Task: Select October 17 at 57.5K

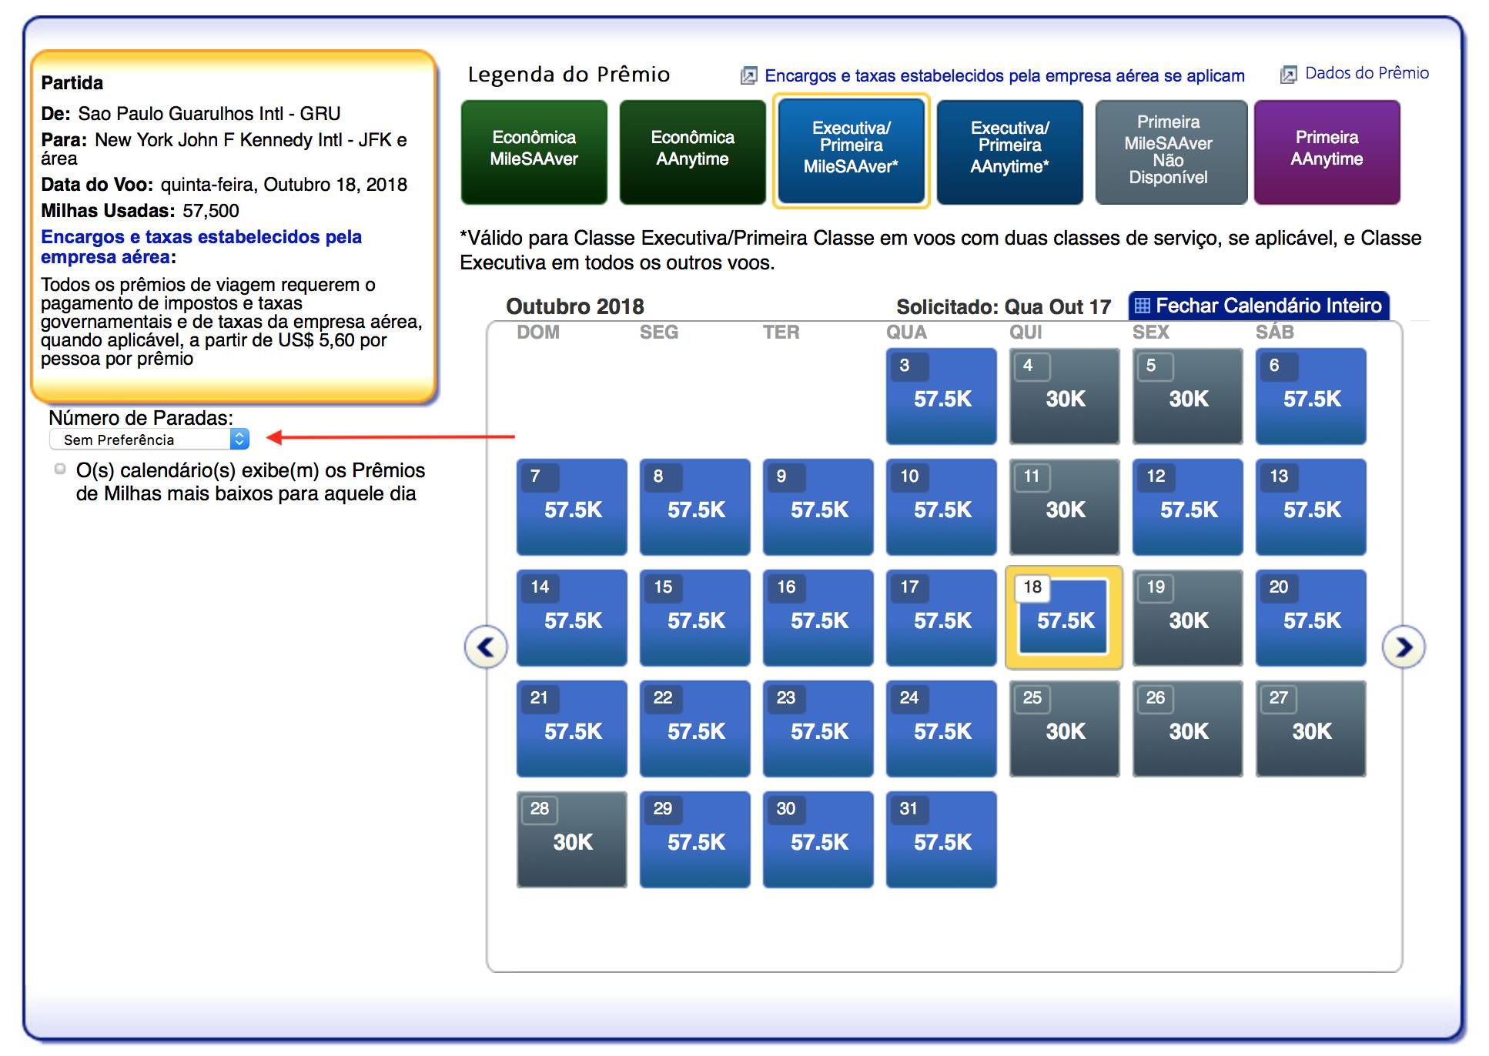Action: (942, 617)
